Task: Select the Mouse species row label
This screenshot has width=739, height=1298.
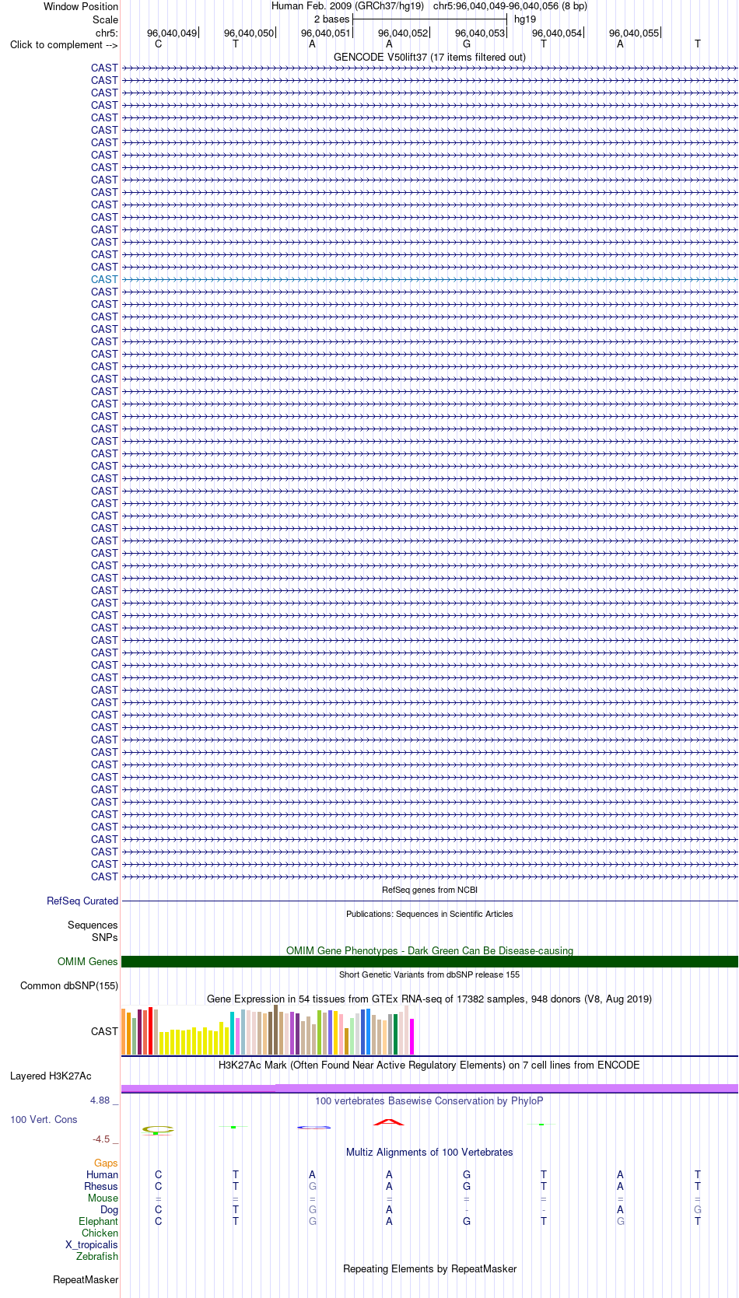Action: 103,1198
